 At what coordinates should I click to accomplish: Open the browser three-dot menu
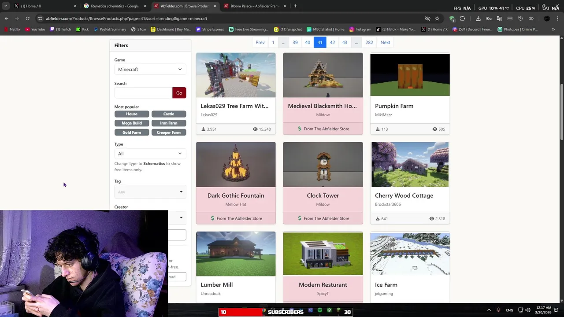[x=557, y=18]
